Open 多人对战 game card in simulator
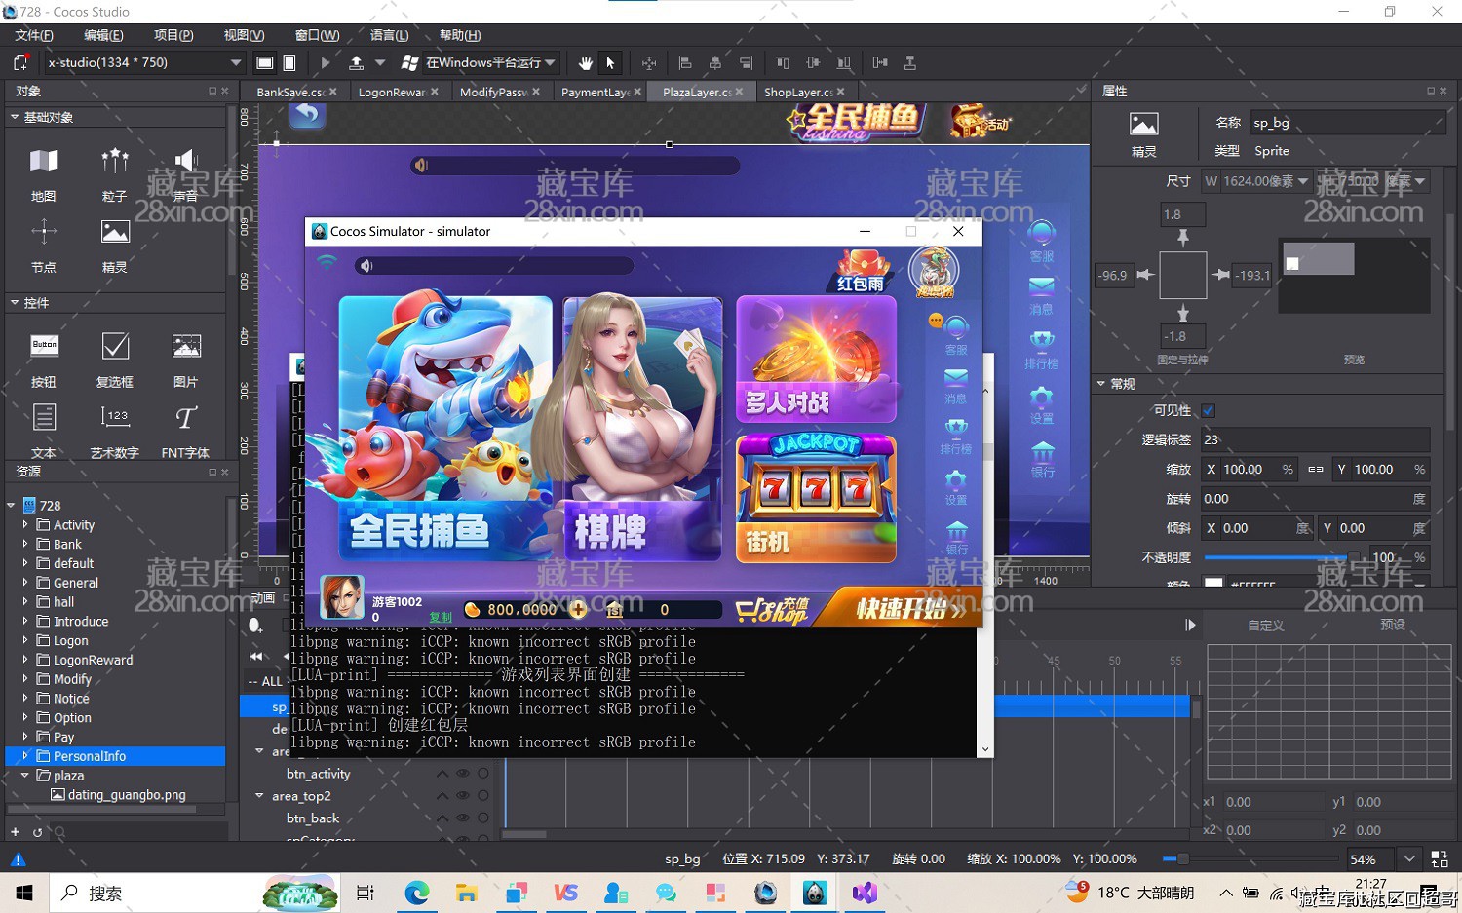This screenshot has width=1462, height=913. (x=816, y=360)
